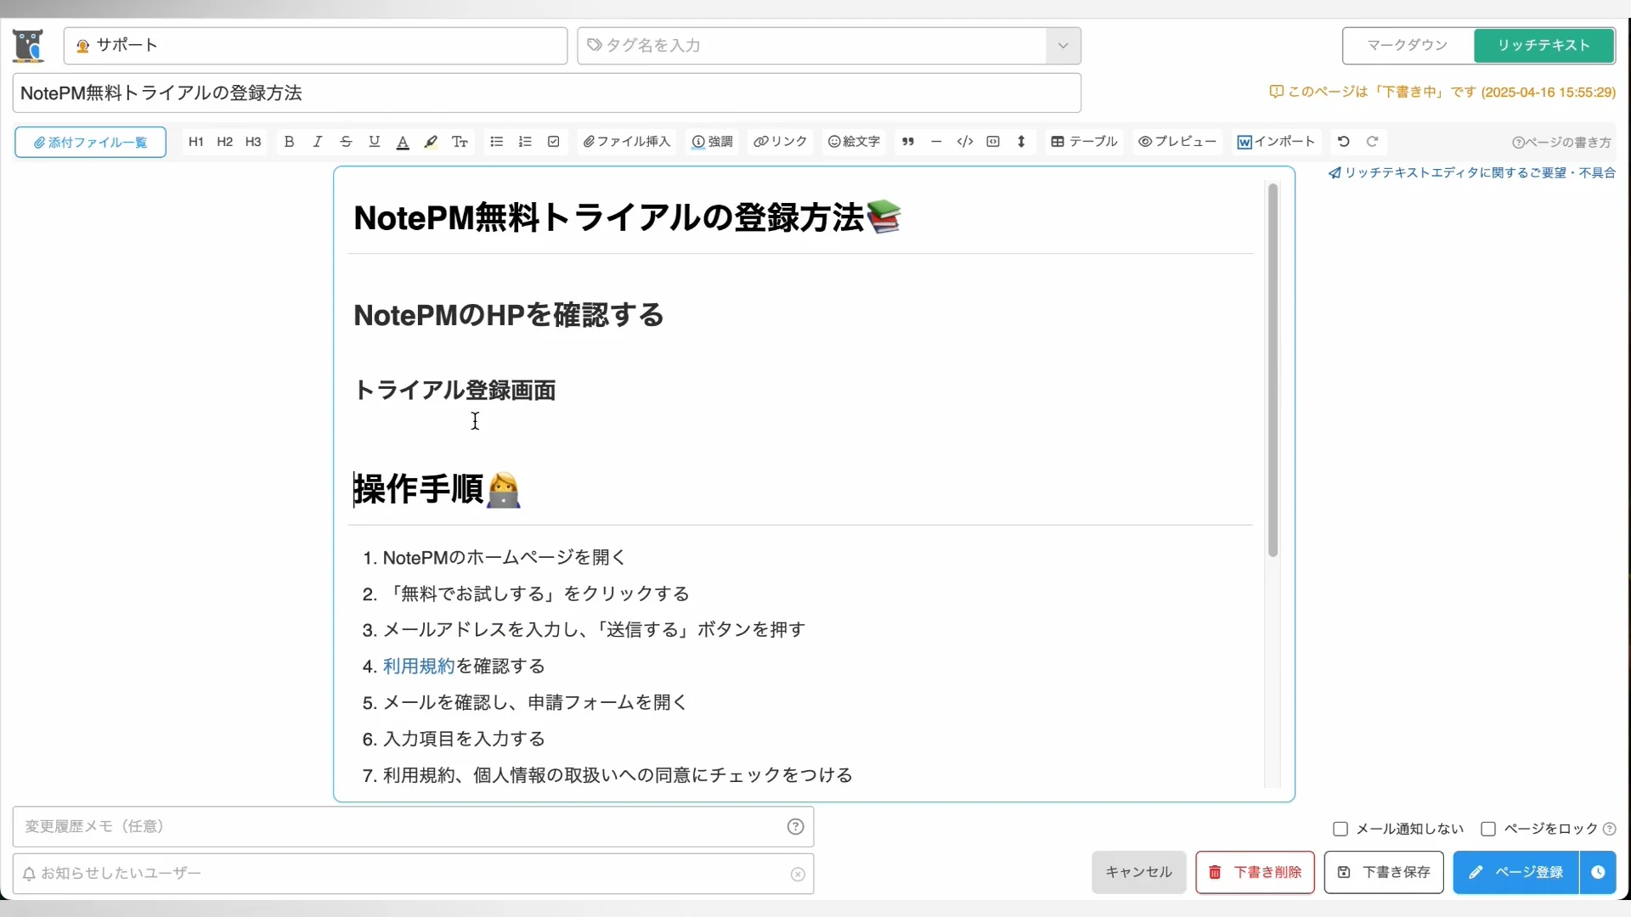This screenshot has height=917, width=1631.
Task: Click the help icon in 変更履歴メモ field
Action: point(795,827)
